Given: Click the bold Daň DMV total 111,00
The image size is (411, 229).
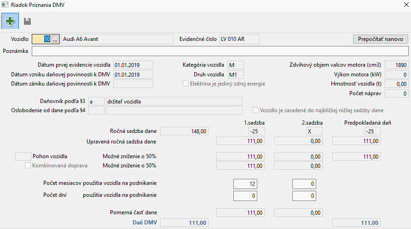Looking at the screenshot, I should click(184, 223).
